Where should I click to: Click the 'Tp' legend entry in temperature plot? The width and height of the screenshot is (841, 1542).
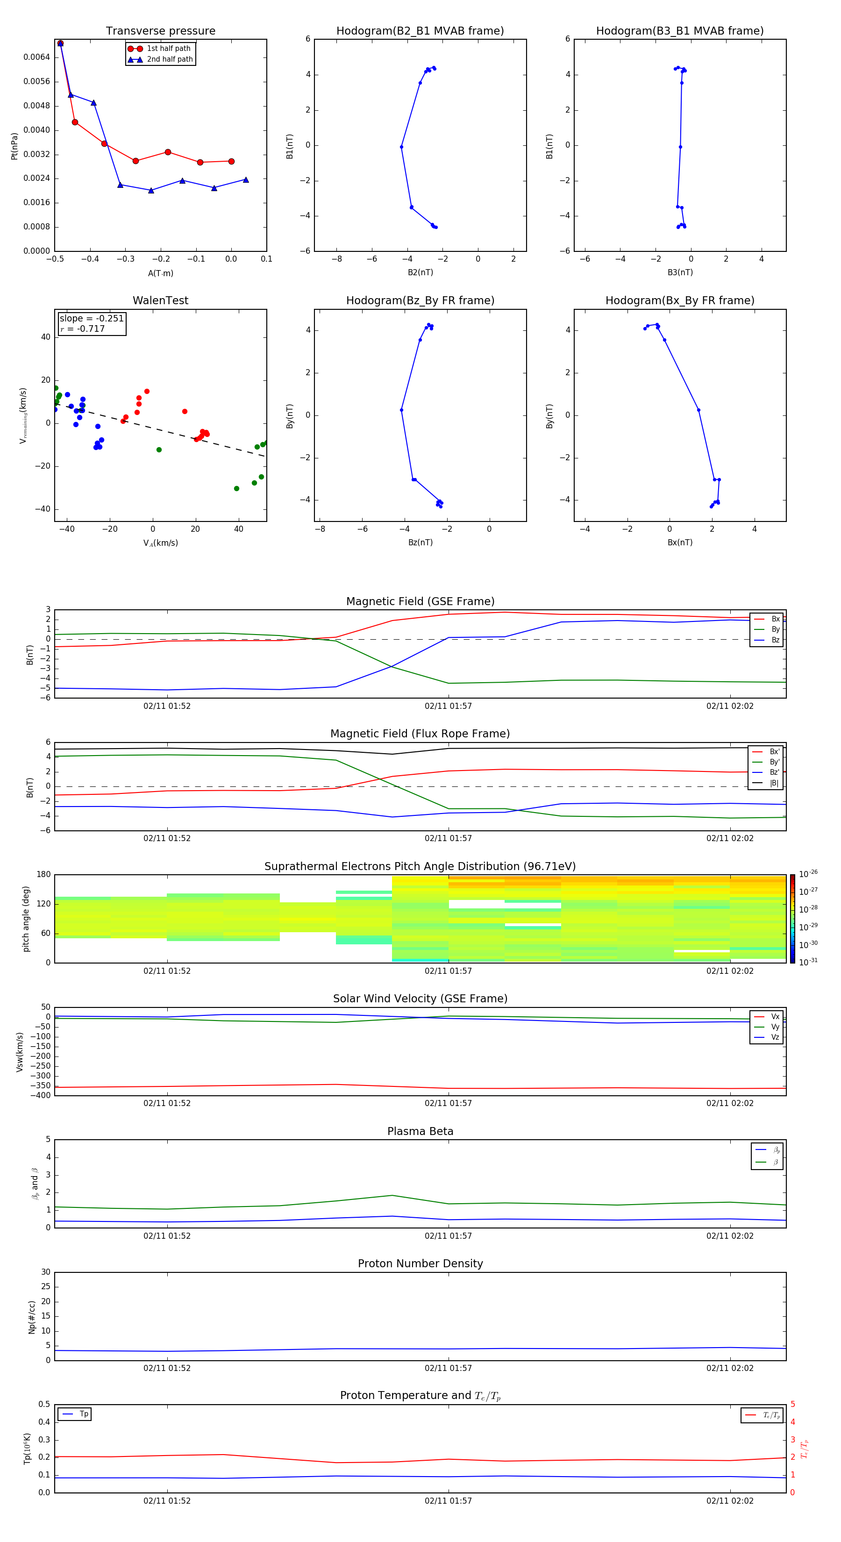pos(75,1414)
